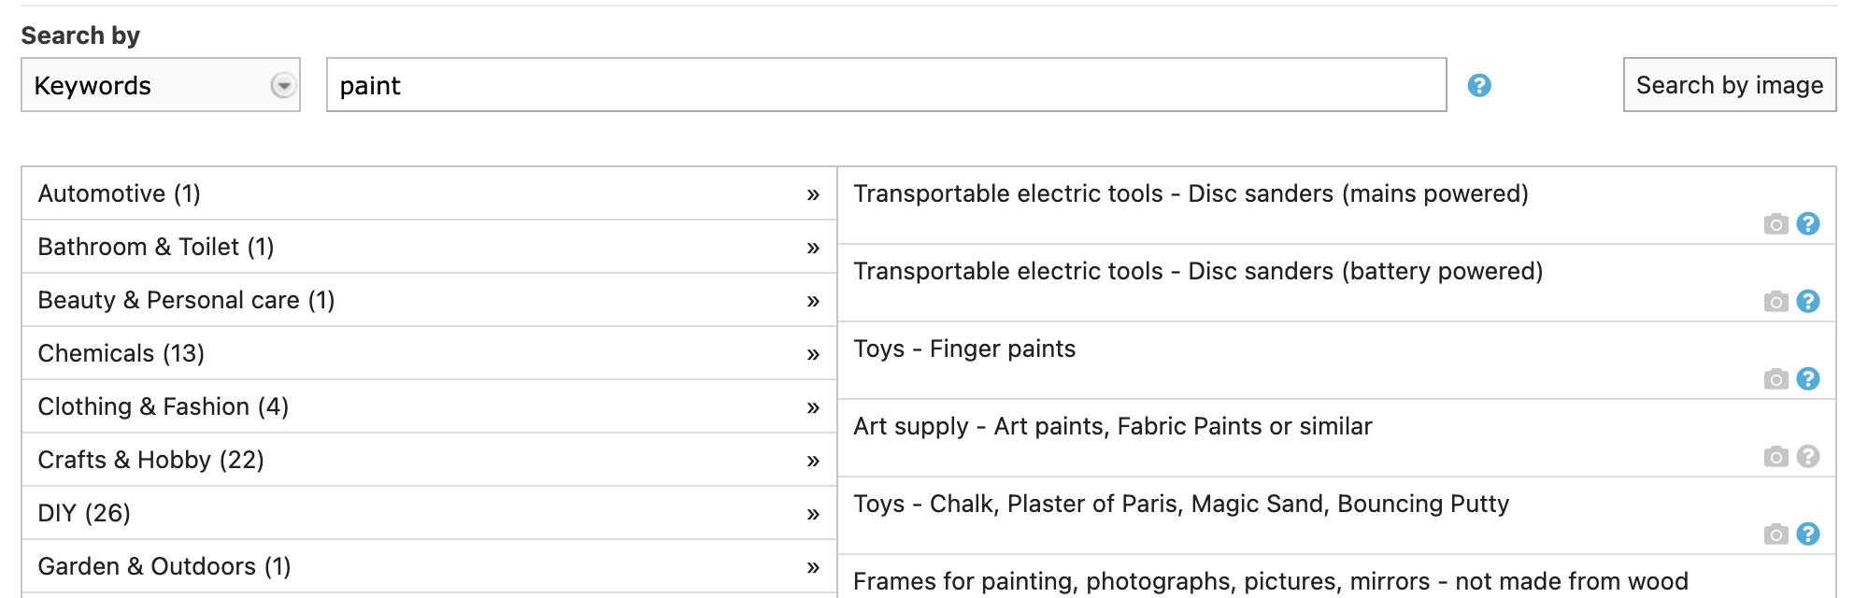The width and height of the screenshot is (1854, 598).
Task: Click camera icon for Toys - Finger paints
Action: pyautogui.click(x=1776, y=379)
